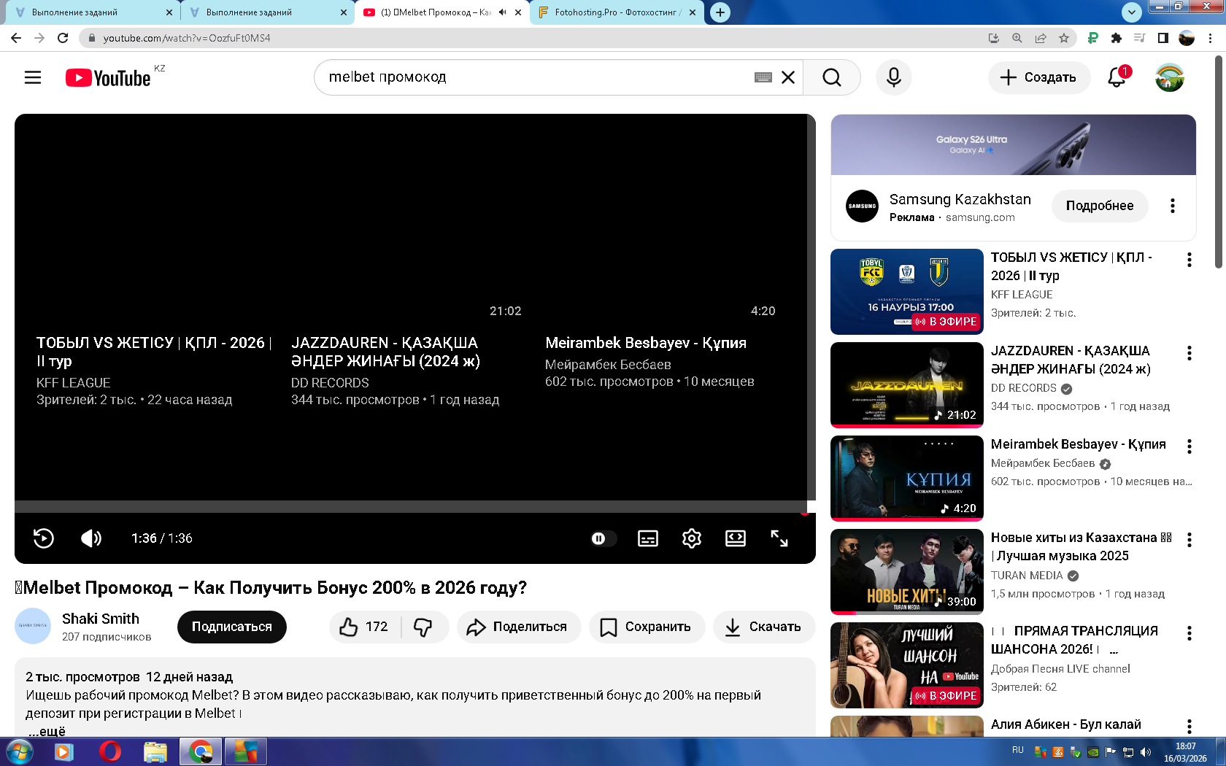
Task: Switch to Fotohosting.Pro tab
Action: [617, 12]
